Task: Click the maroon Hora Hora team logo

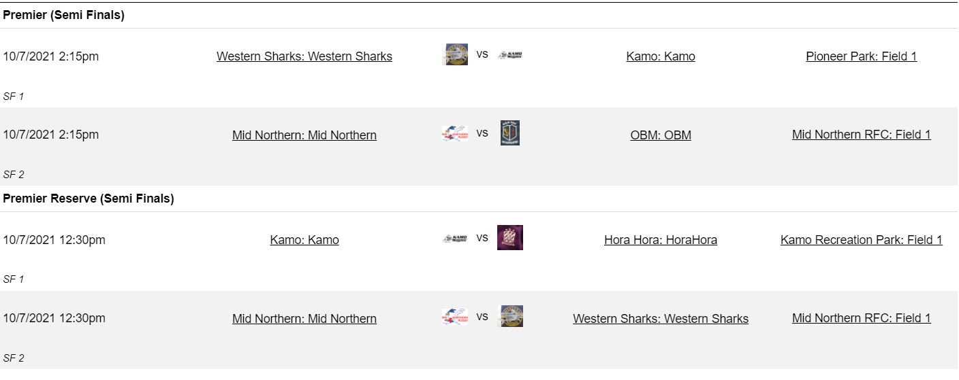Action: (510, 238)
